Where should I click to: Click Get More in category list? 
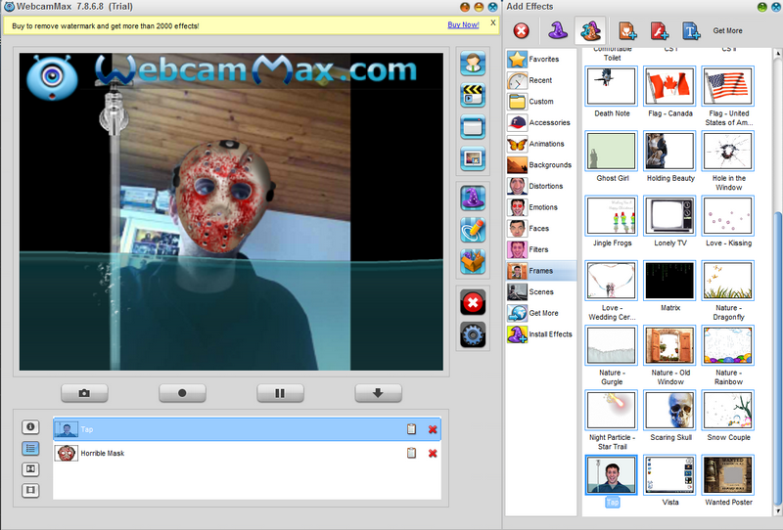541,313
